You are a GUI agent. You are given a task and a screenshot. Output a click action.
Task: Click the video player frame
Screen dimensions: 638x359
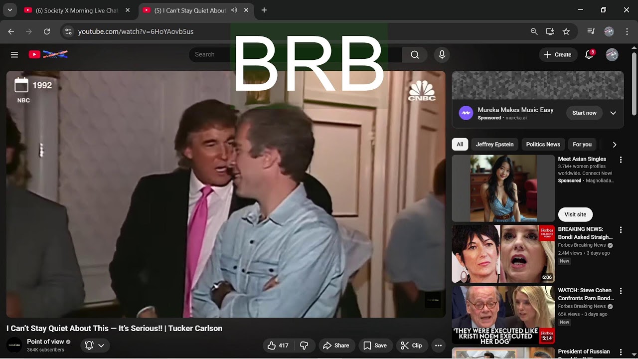(x=226, y=194)
